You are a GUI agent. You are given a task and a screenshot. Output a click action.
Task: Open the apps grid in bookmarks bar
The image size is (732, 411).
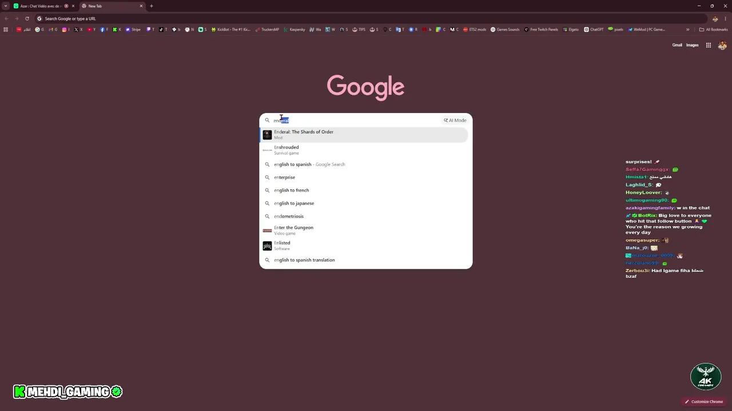(6, 30)
